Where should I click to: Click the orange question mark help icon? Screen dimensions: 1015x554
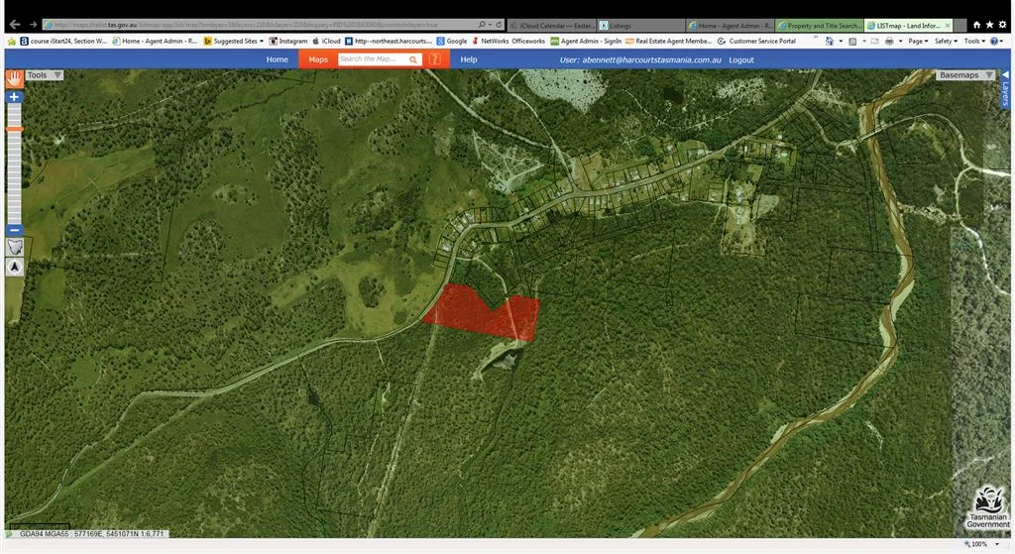(435, 59)
